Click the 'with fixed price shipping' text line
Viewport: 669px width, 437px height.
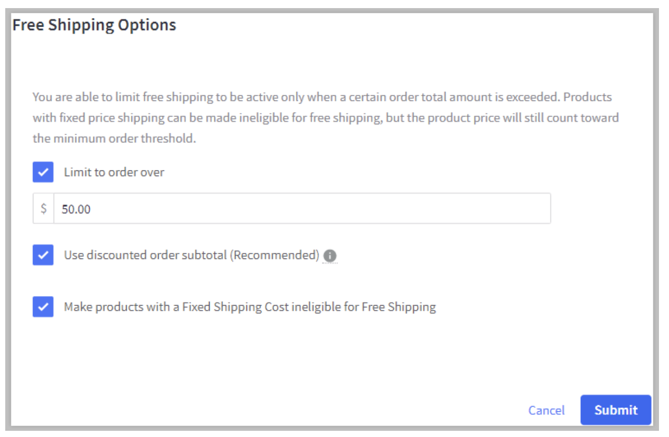tap(325, 118)
